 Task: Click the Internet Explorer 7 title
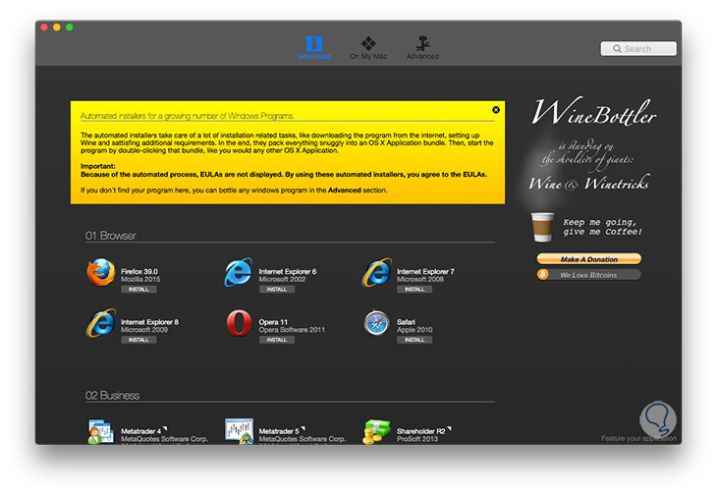pos(425,271)
